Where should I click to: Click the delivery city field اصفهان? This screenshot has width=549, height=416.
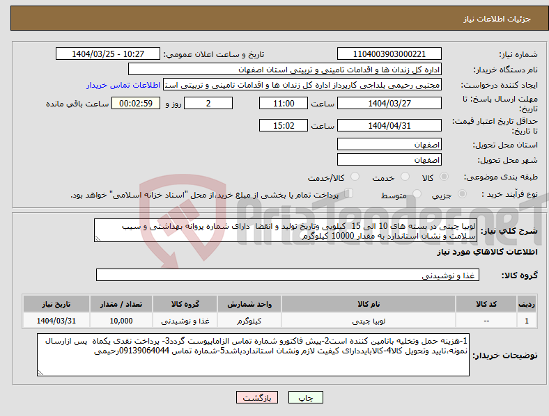tap(389, 159)
